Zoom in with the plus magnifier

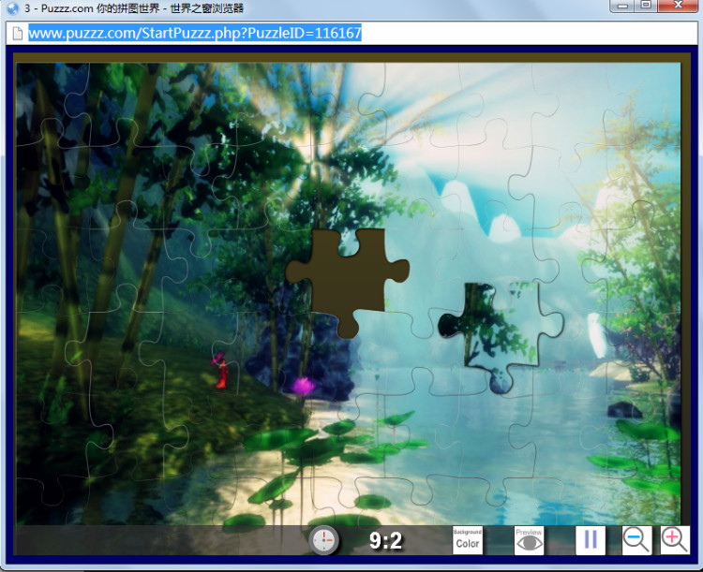(675, 540)
